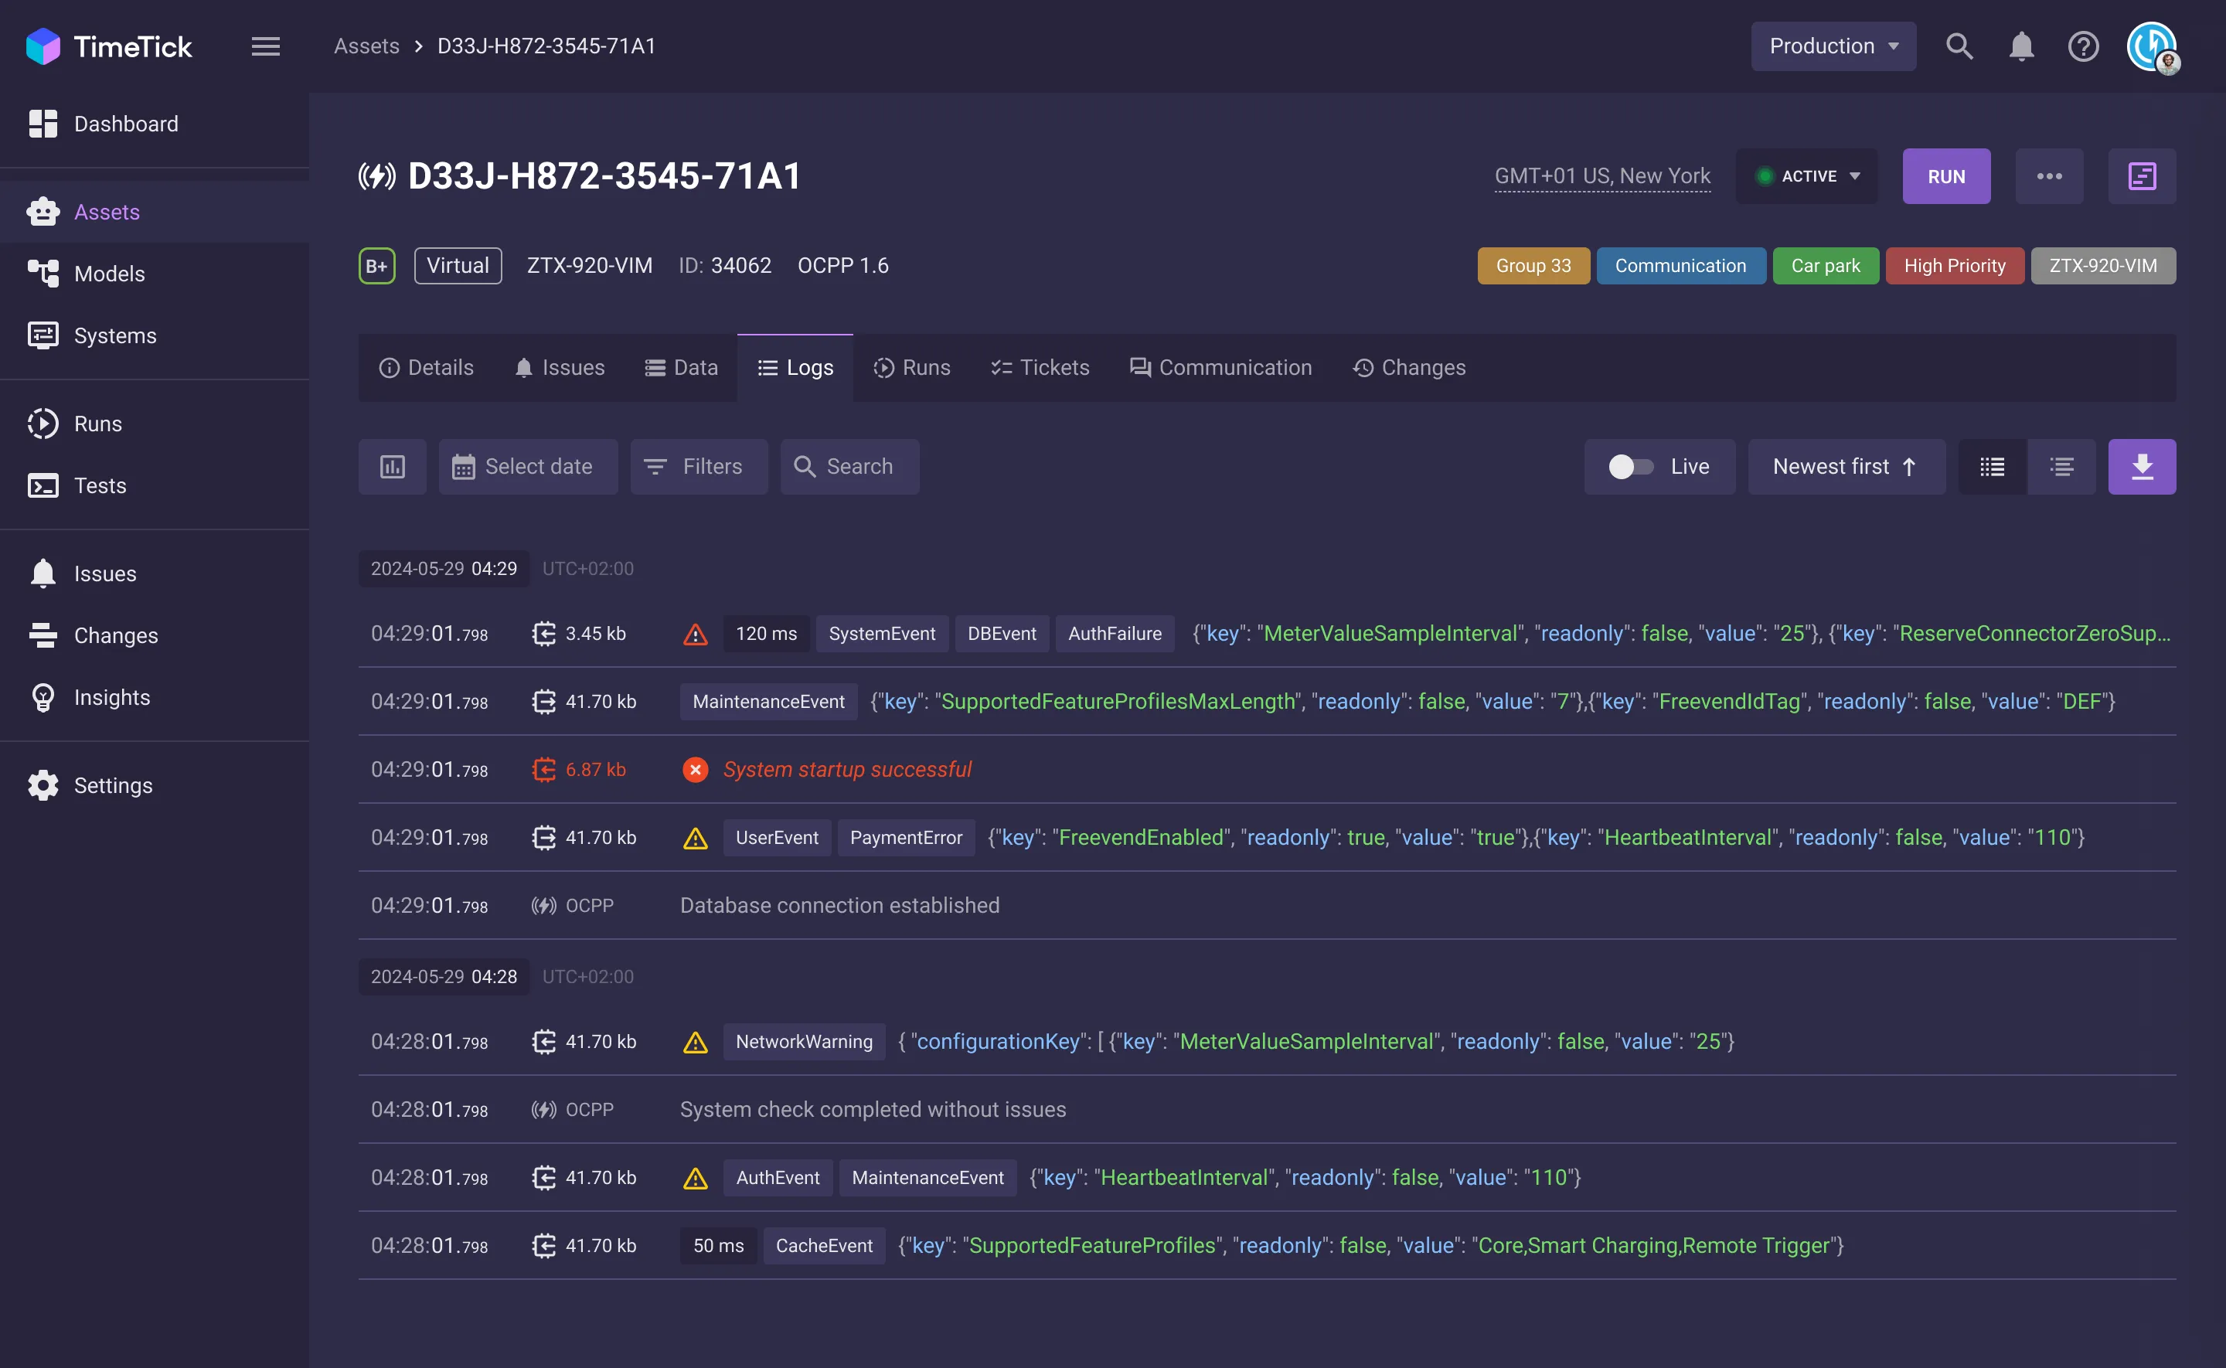Click the Assets breadcrumb link
Screen dimensions: 2226x1368
point(366,46)
